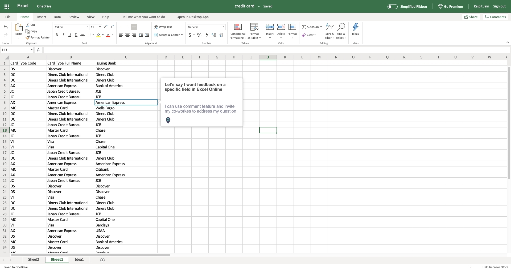Toggle the Simplified Ribbon switch

(x=392, y=6)
